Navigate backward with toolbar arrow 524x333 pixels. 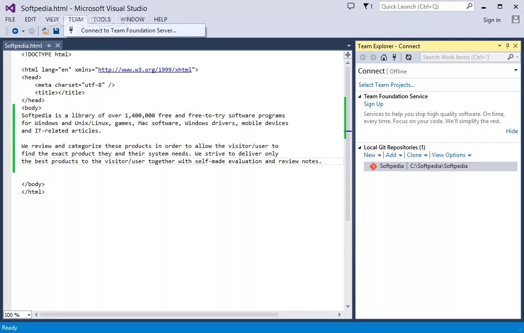[15, 31]
